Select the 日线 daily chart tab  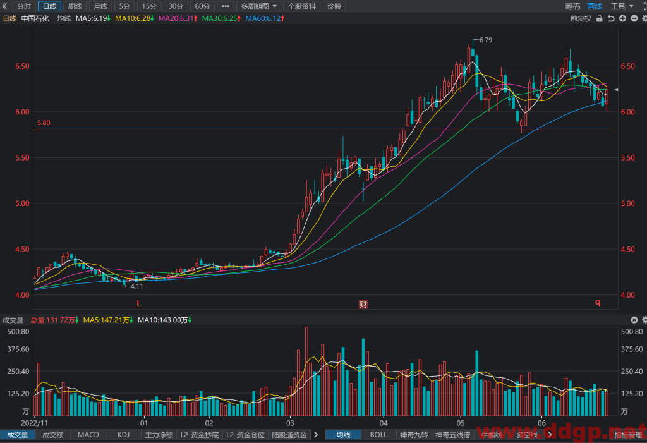point(49,6)
